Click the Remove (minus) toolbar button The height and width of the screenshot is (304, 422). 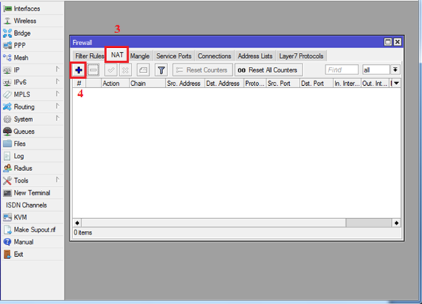(x=94, y=70)
